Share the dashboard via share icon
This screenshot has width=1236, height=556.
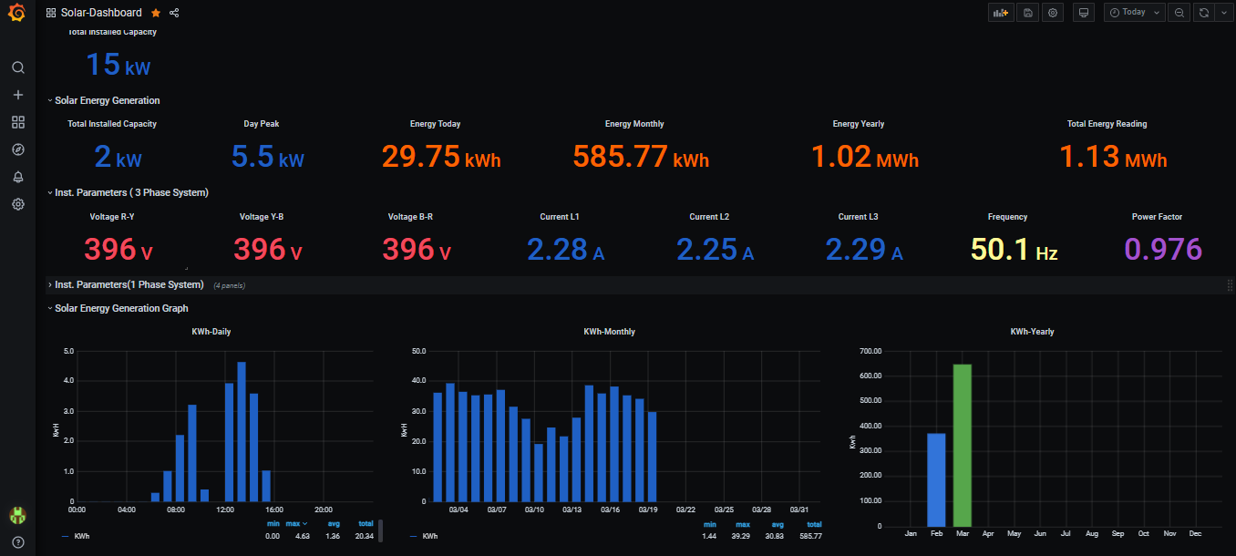(x=174, y=13)
